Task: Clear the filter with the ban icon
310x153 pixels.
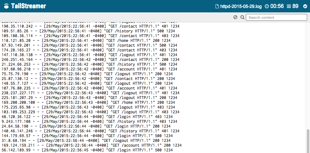Action: (x=235, y=17)
